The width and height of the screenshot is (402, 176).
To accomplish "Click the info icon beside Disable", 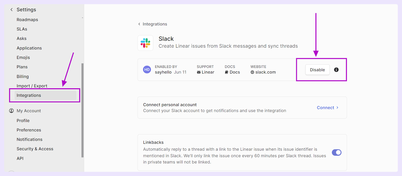I will pos(336,70).
